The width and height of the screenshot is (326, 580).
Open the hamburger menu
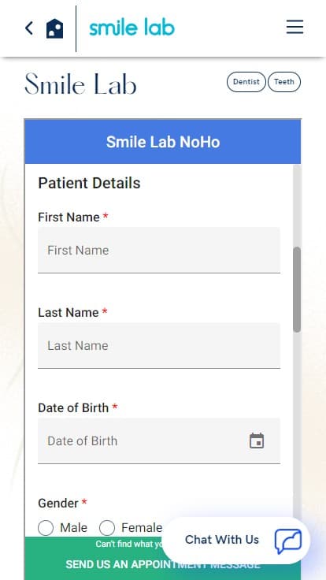[x=295, y=27]
